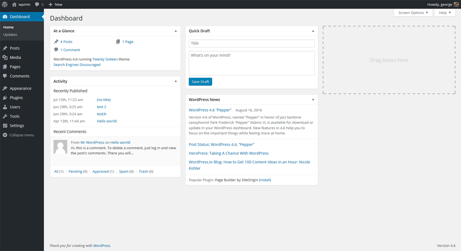Click the WordPress logo in admin bar

(5, 4)
